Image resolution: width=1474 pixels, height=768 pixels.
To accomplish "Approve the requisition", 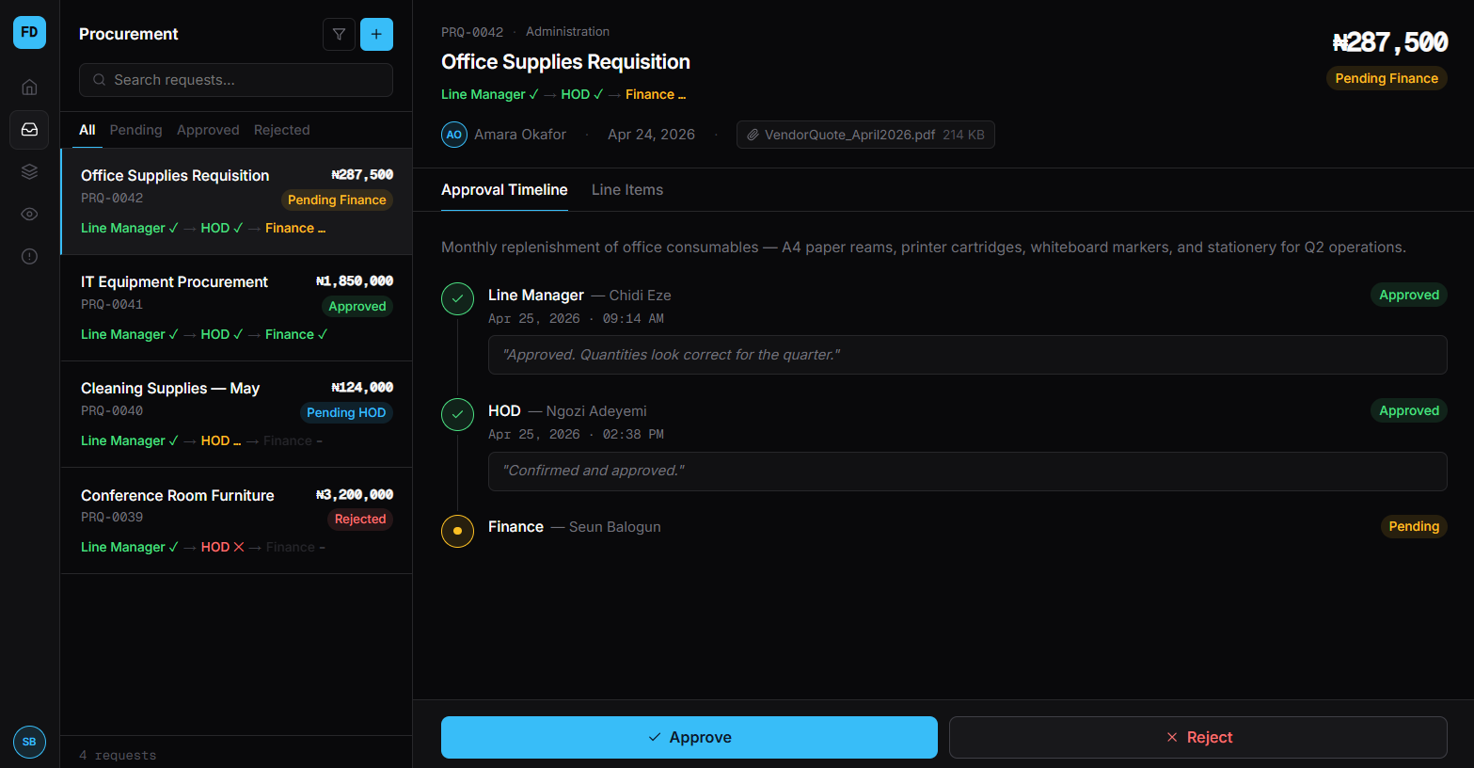I will (x=689, y=737).
